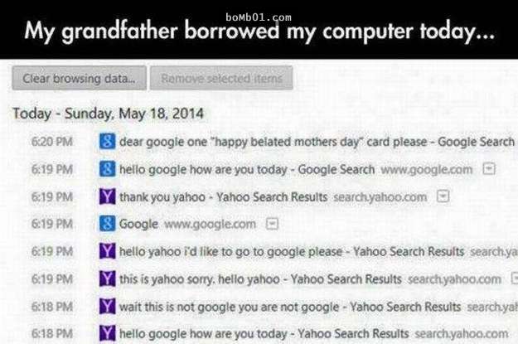Click the "Today - Sunday, May 18, 2014" heading

108,113
